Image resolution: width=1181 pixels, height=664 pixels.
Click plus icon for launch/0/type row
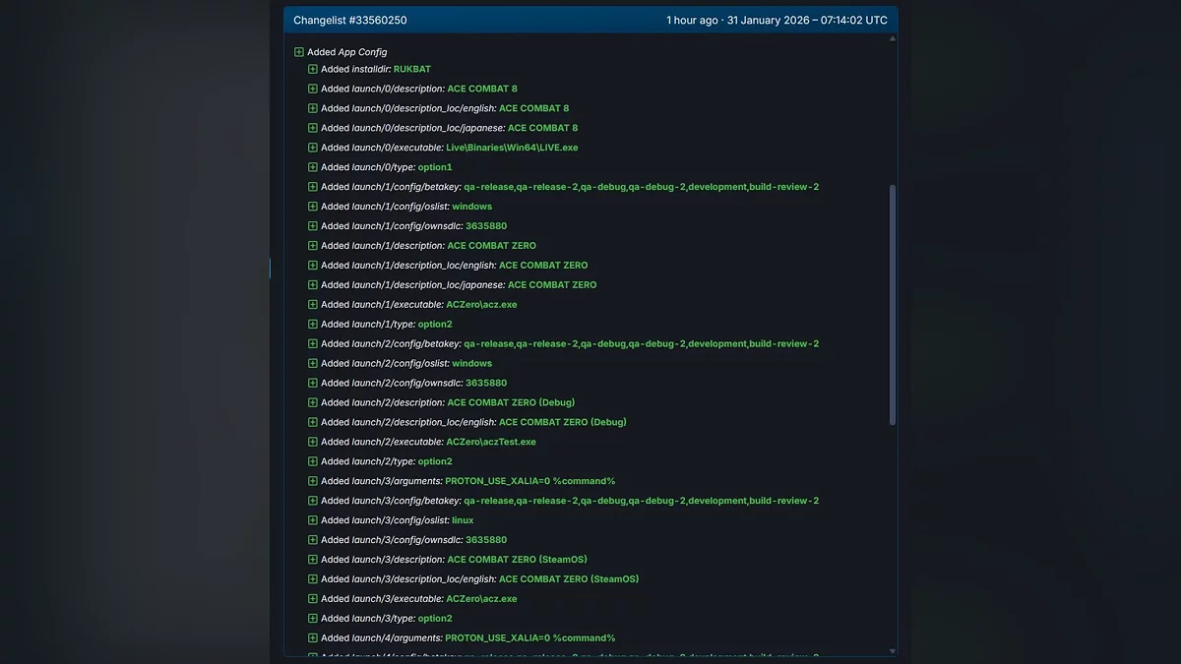(x=313, y=167)
